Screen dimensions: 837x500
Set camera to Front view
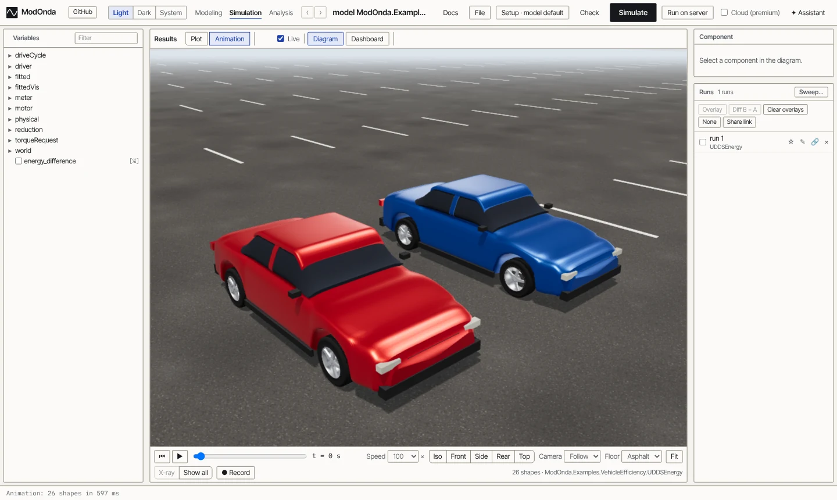pos(459,456)
